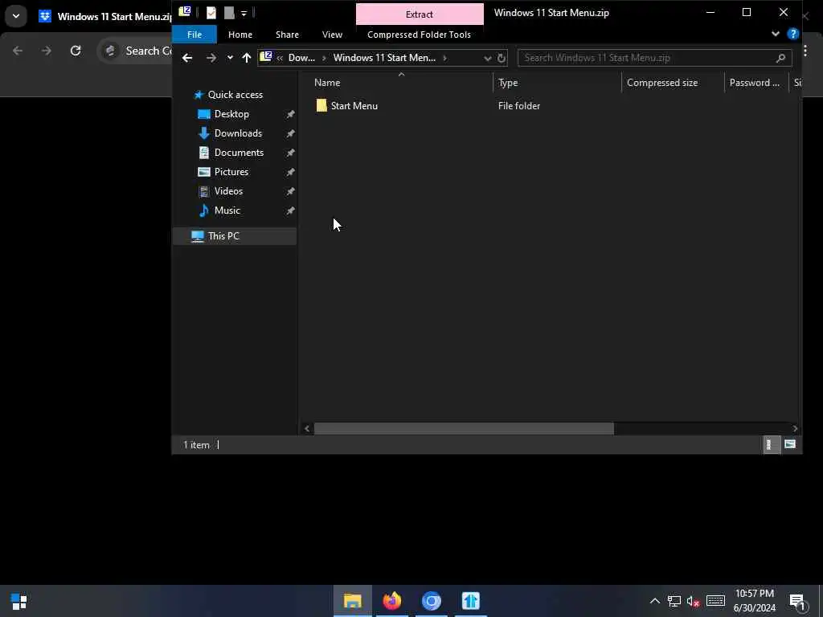Open network status tray icon

click(674, 601)
